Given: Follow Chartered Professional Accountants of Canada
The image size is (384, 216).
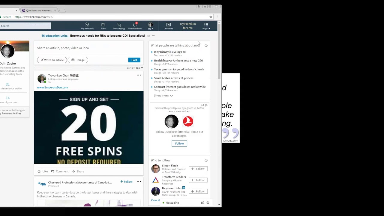Looking at the screenshot, I should (x=126, y=181).
